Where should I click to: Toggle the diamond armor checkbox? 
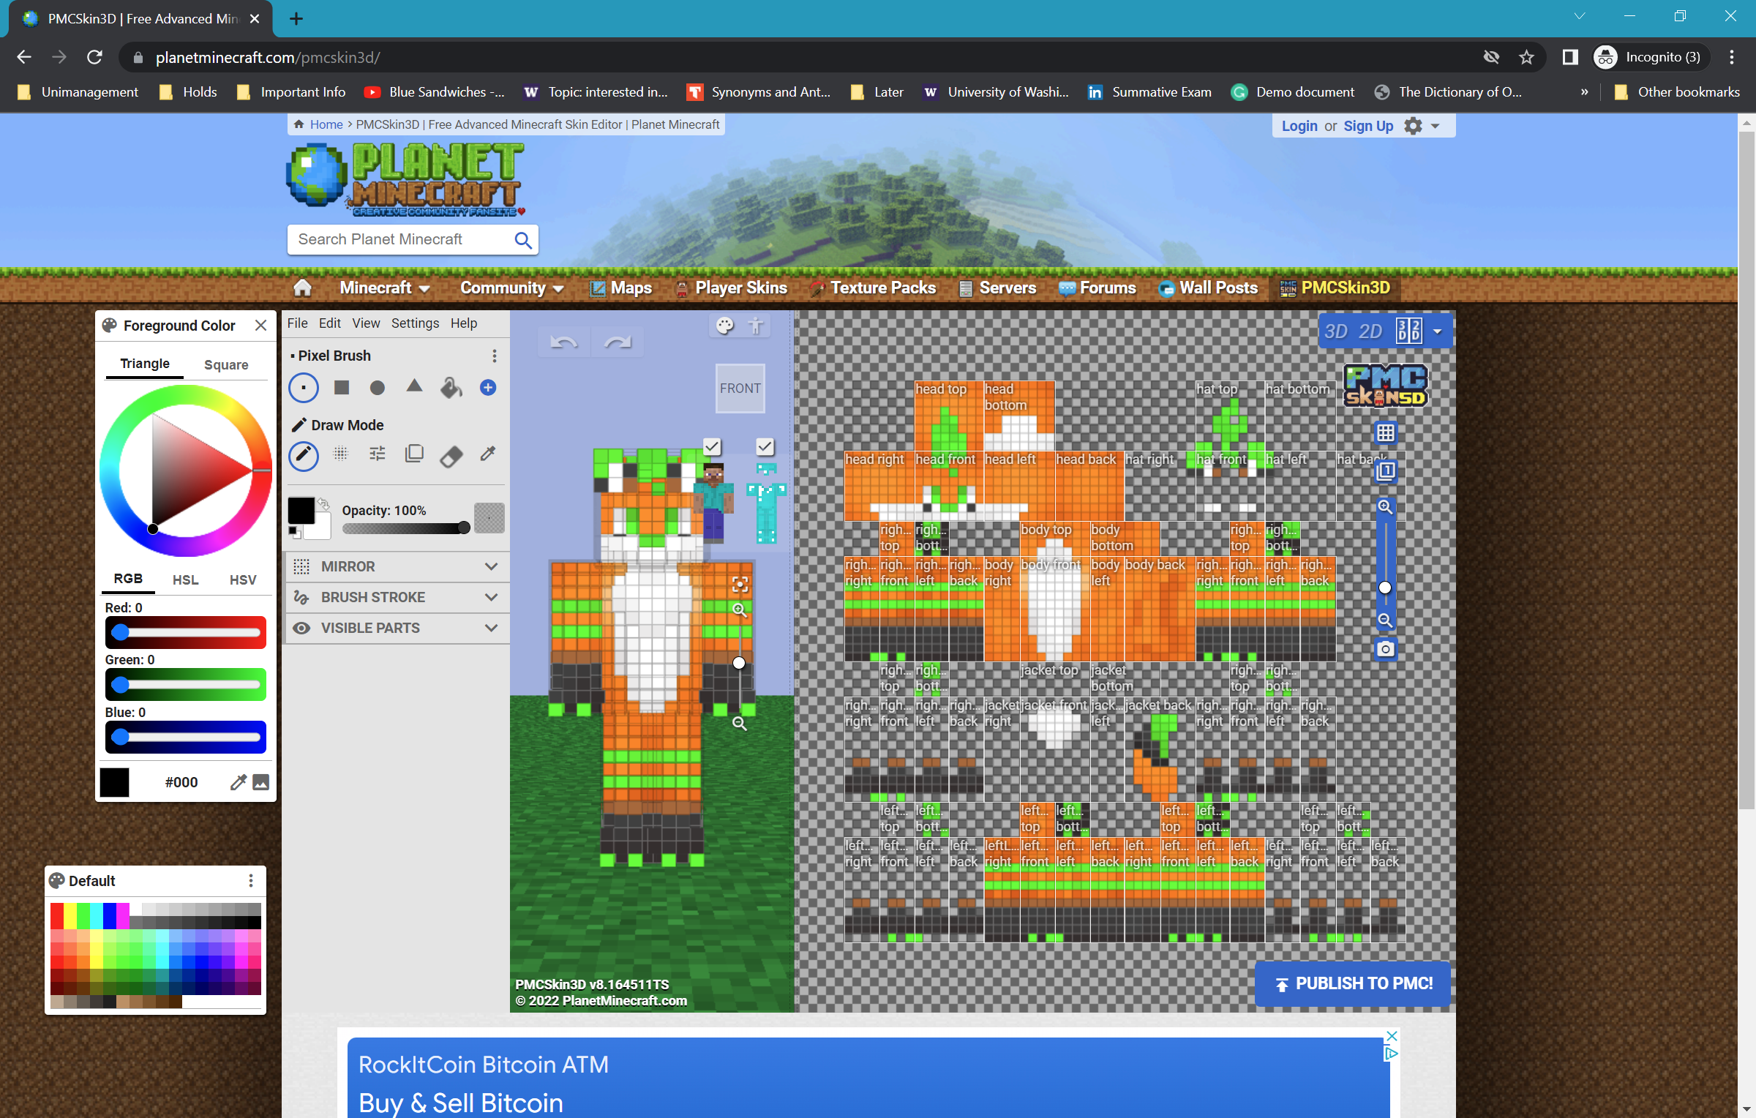click(x=765, y=446)
